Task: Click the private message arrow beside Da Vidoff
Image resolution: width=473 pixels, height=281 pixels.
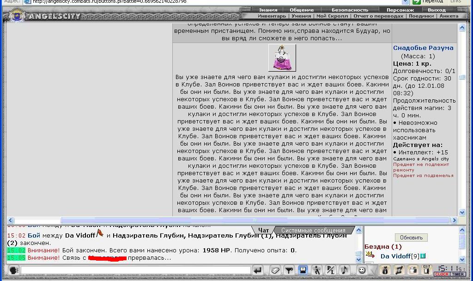Action: tap(370, 255)
